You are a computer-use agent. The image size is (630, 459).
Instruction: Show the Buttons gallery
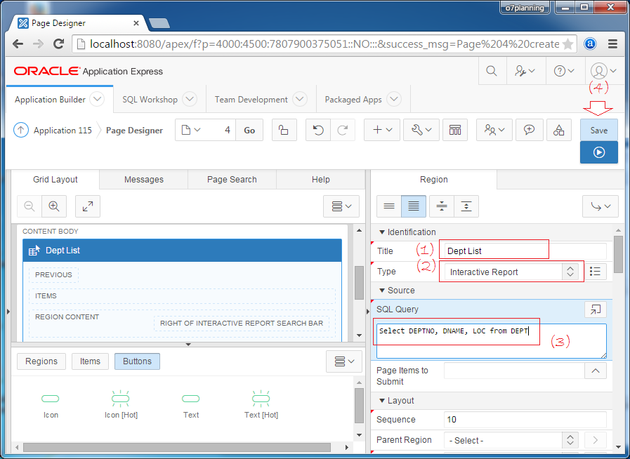tap(137, 361)
